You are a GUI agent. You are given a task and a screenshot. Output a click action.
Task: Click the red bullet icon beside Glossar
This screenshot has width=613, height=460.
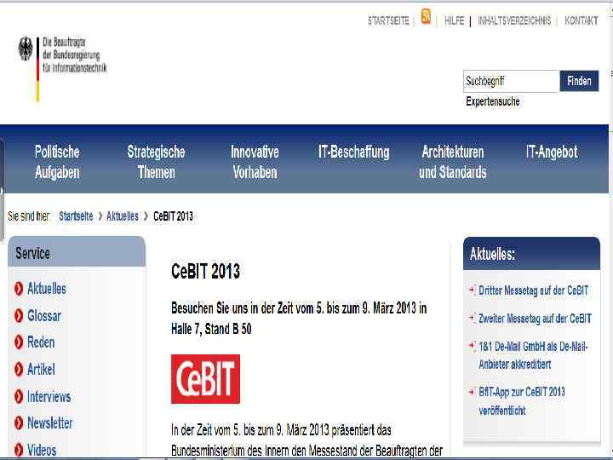tap(19, 316)
